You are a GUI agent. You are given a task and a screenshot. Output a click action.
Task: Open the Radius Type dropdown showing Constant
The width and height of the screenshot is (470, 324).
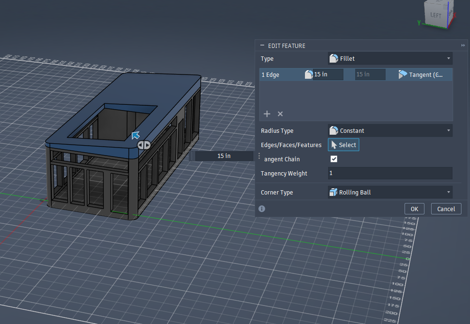390,130
